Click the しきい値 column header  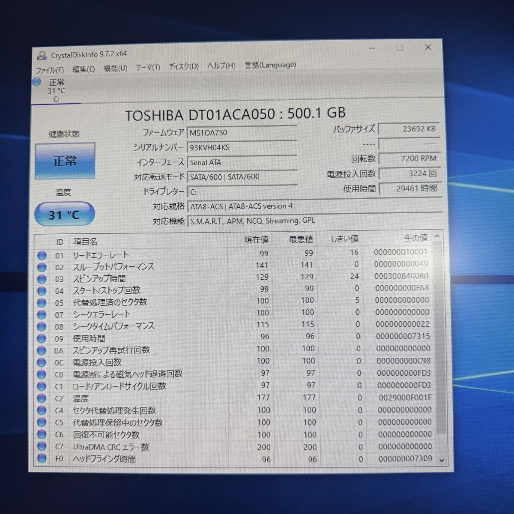coord(345,239)
